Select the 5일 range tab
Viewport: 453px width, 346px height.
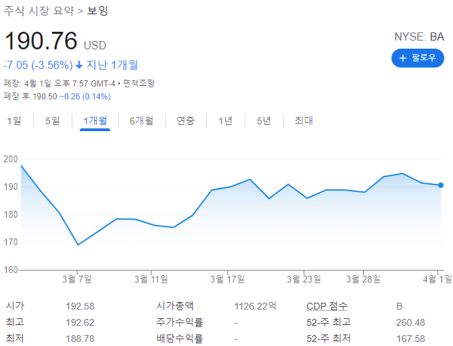[53, 121]
